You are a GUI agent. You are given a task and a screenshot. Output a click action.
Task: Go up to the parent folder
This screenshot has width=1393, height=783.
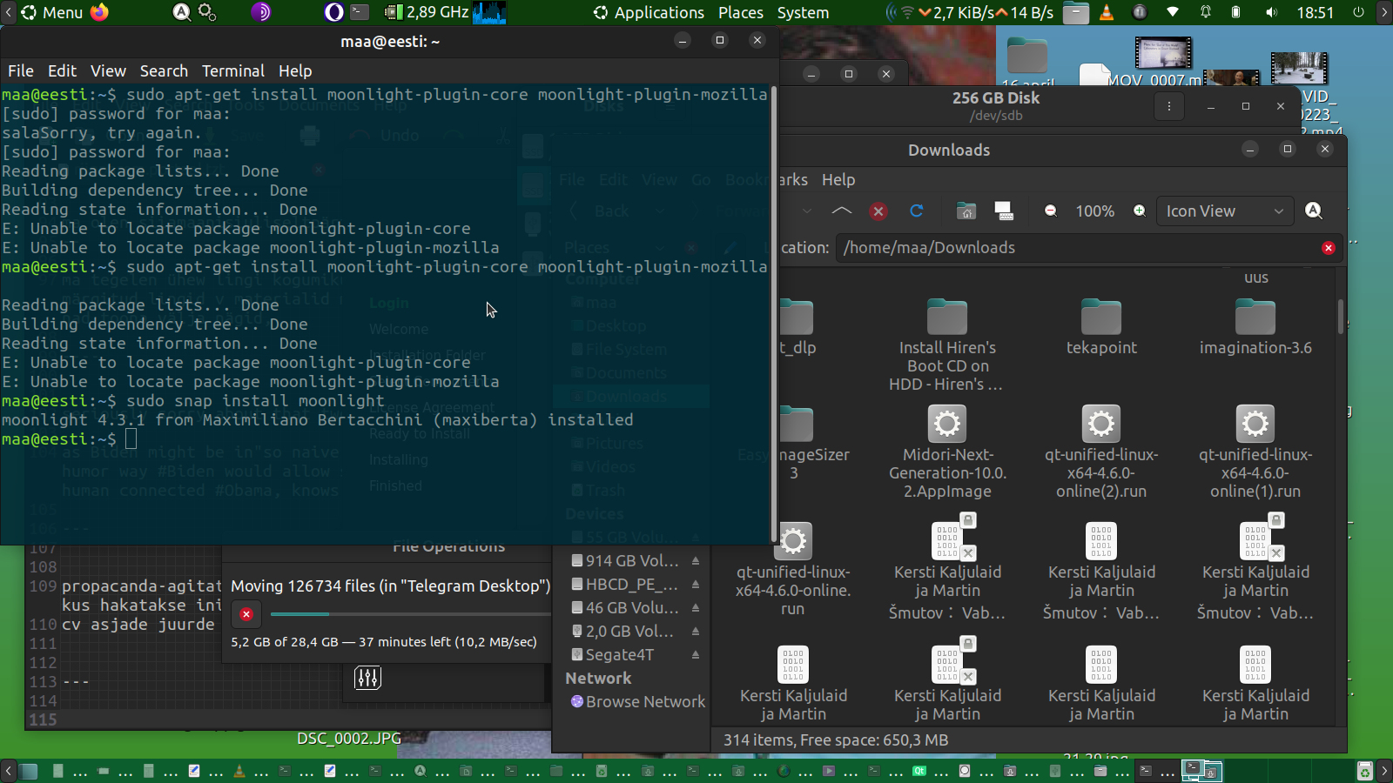tap(841, 211)
